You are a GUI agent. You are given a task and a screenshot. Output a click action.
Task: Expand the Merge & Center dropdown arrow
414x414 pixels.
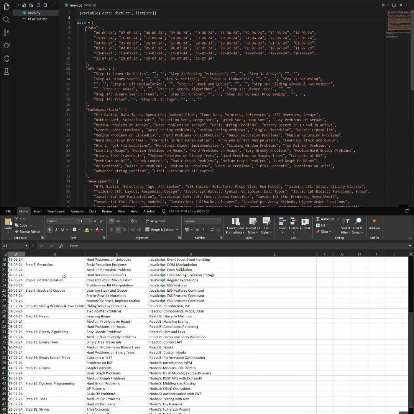pyautogui.click(x=177, y=230)
